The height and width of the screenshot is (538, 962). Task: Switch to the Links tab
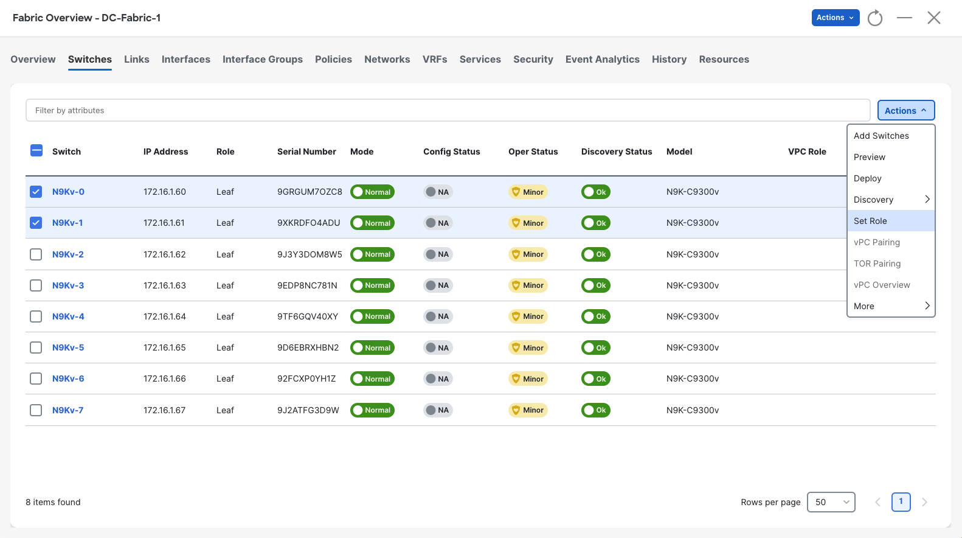click(137, 59)
